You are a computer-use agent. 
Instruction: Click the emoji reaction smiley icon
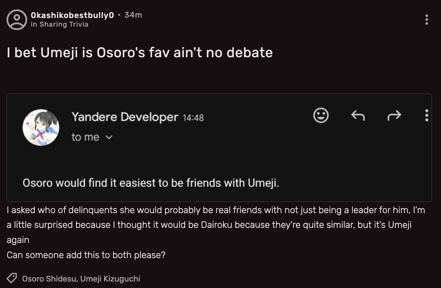click(321, 116)
